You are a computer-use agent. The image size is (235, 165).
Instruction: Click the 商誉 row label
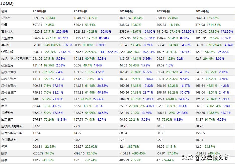5,106
